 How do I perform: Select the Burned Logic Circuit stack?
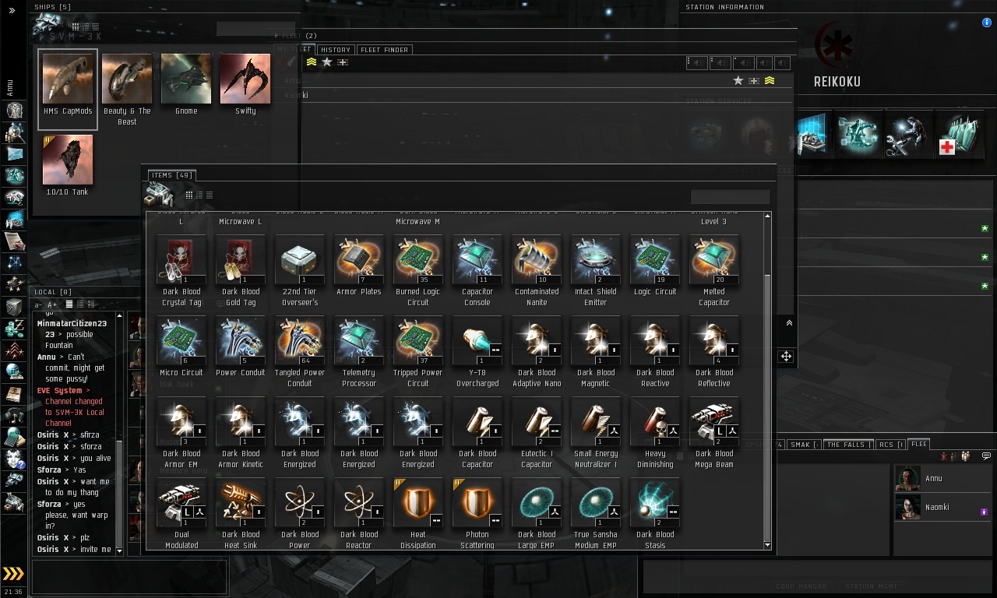coord(418,270)
